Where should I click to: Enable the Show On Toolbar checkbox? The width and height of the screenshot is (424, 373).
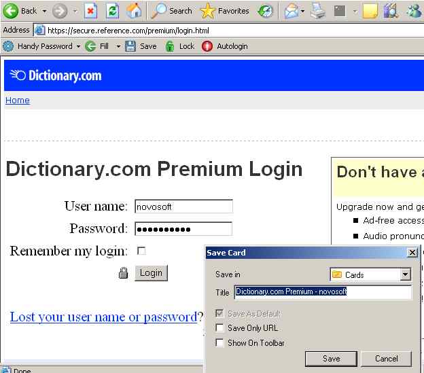pos(219,343)
